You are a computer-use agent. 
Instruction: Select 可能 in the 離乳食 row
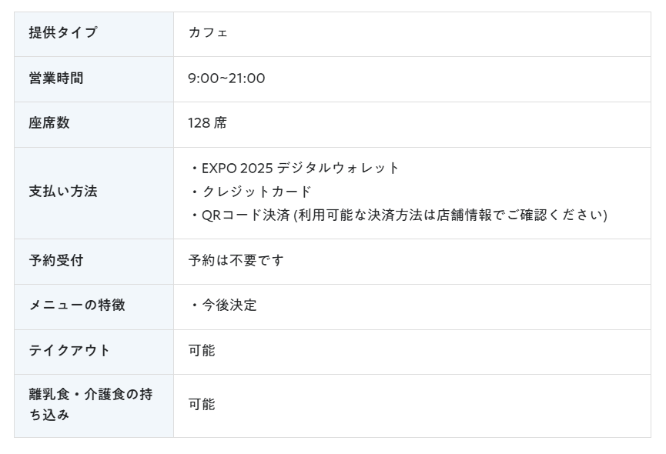202,404
